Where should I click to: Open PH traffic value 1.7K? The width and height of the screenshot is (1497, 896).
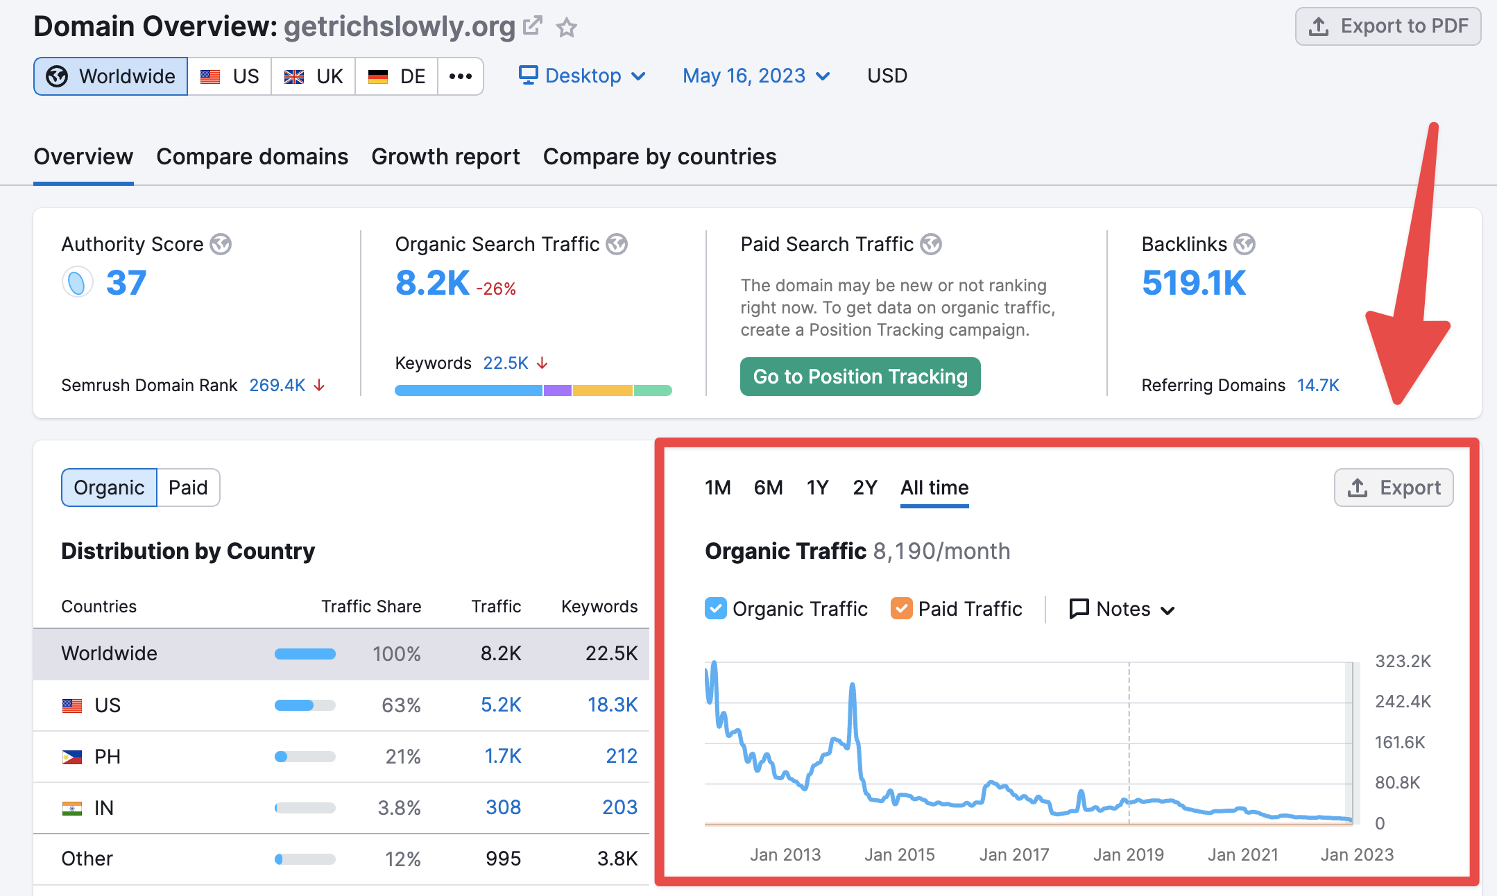pyautogui.click(x=503, y=756)
